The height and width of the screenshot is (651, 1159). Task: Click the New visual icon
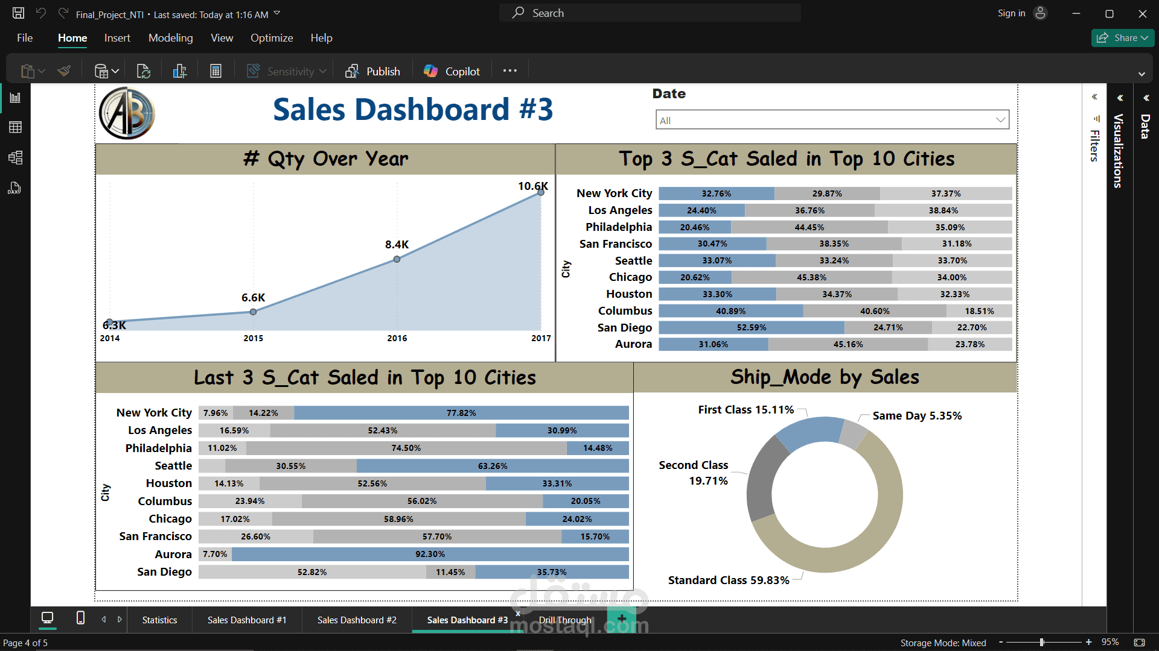click(x=180, y=71)
